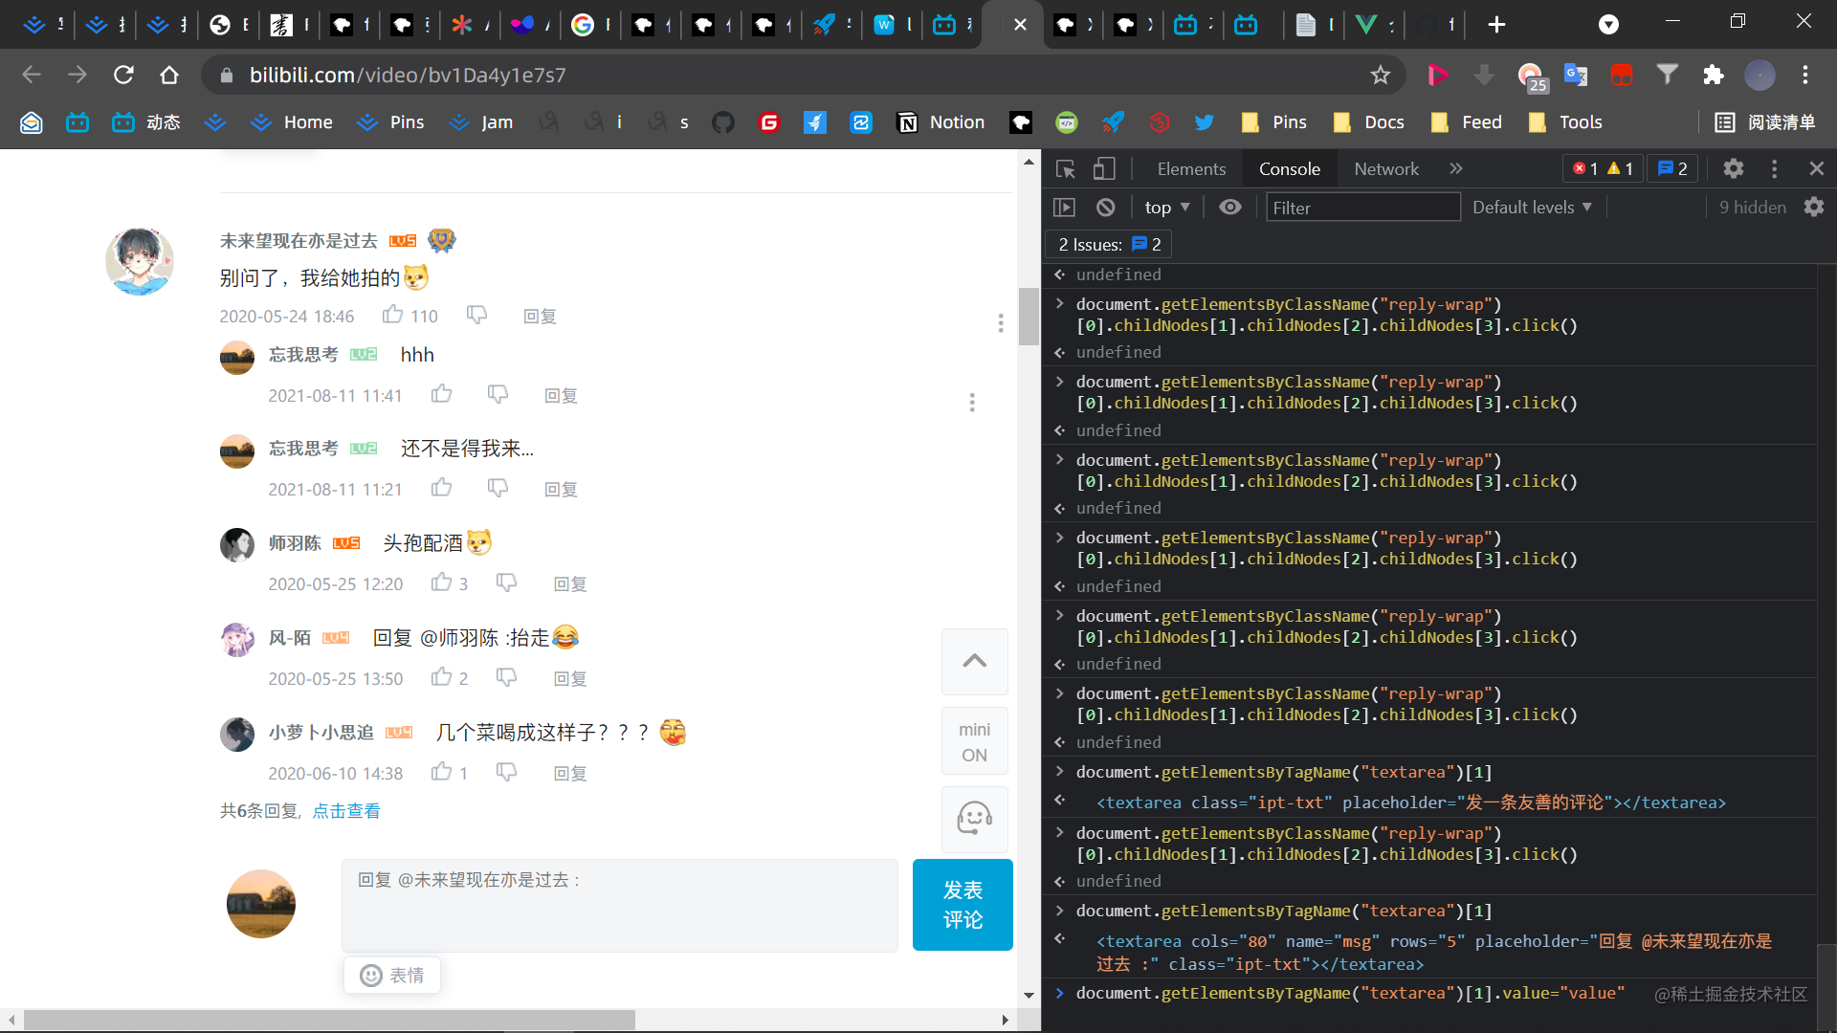Toggle the live expression eye icon
The width and height of the screenshot is (1837, 1033).
[x=1230, y=208]
